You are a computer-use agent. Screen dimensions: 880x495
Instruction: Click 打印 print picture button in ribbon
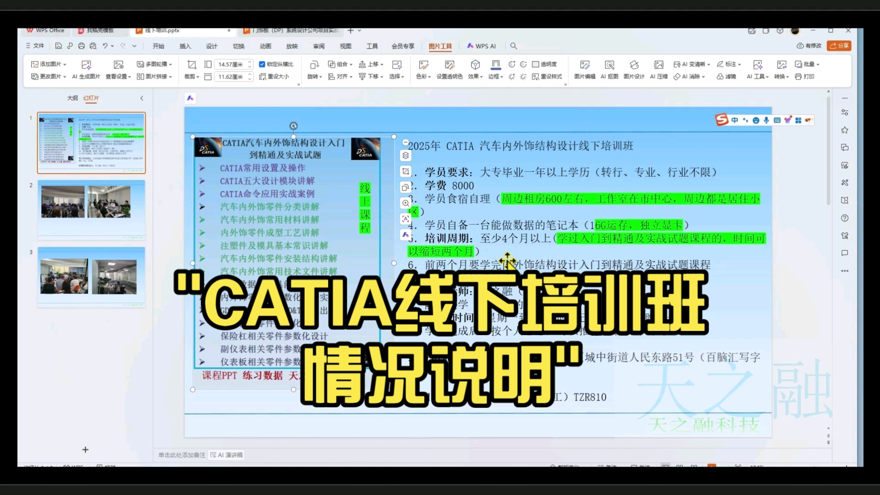804,77
